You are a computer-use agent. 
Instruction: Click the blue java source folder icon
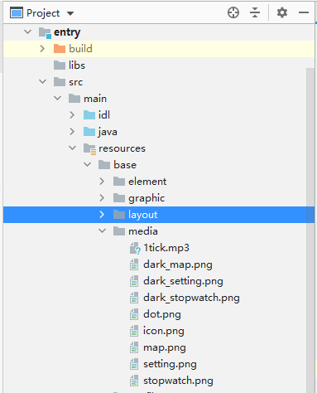click(89, 132)
